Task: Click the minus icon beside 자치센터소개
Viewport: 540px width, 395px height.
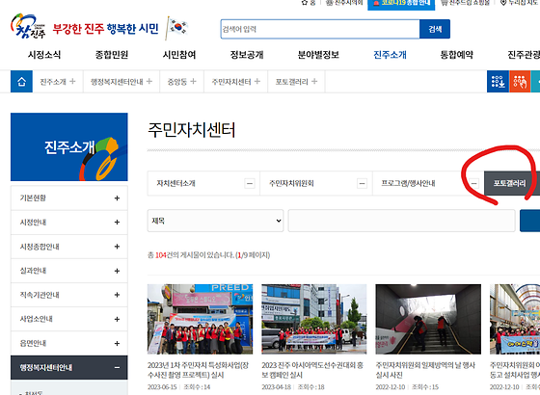Action: (250, 183)
